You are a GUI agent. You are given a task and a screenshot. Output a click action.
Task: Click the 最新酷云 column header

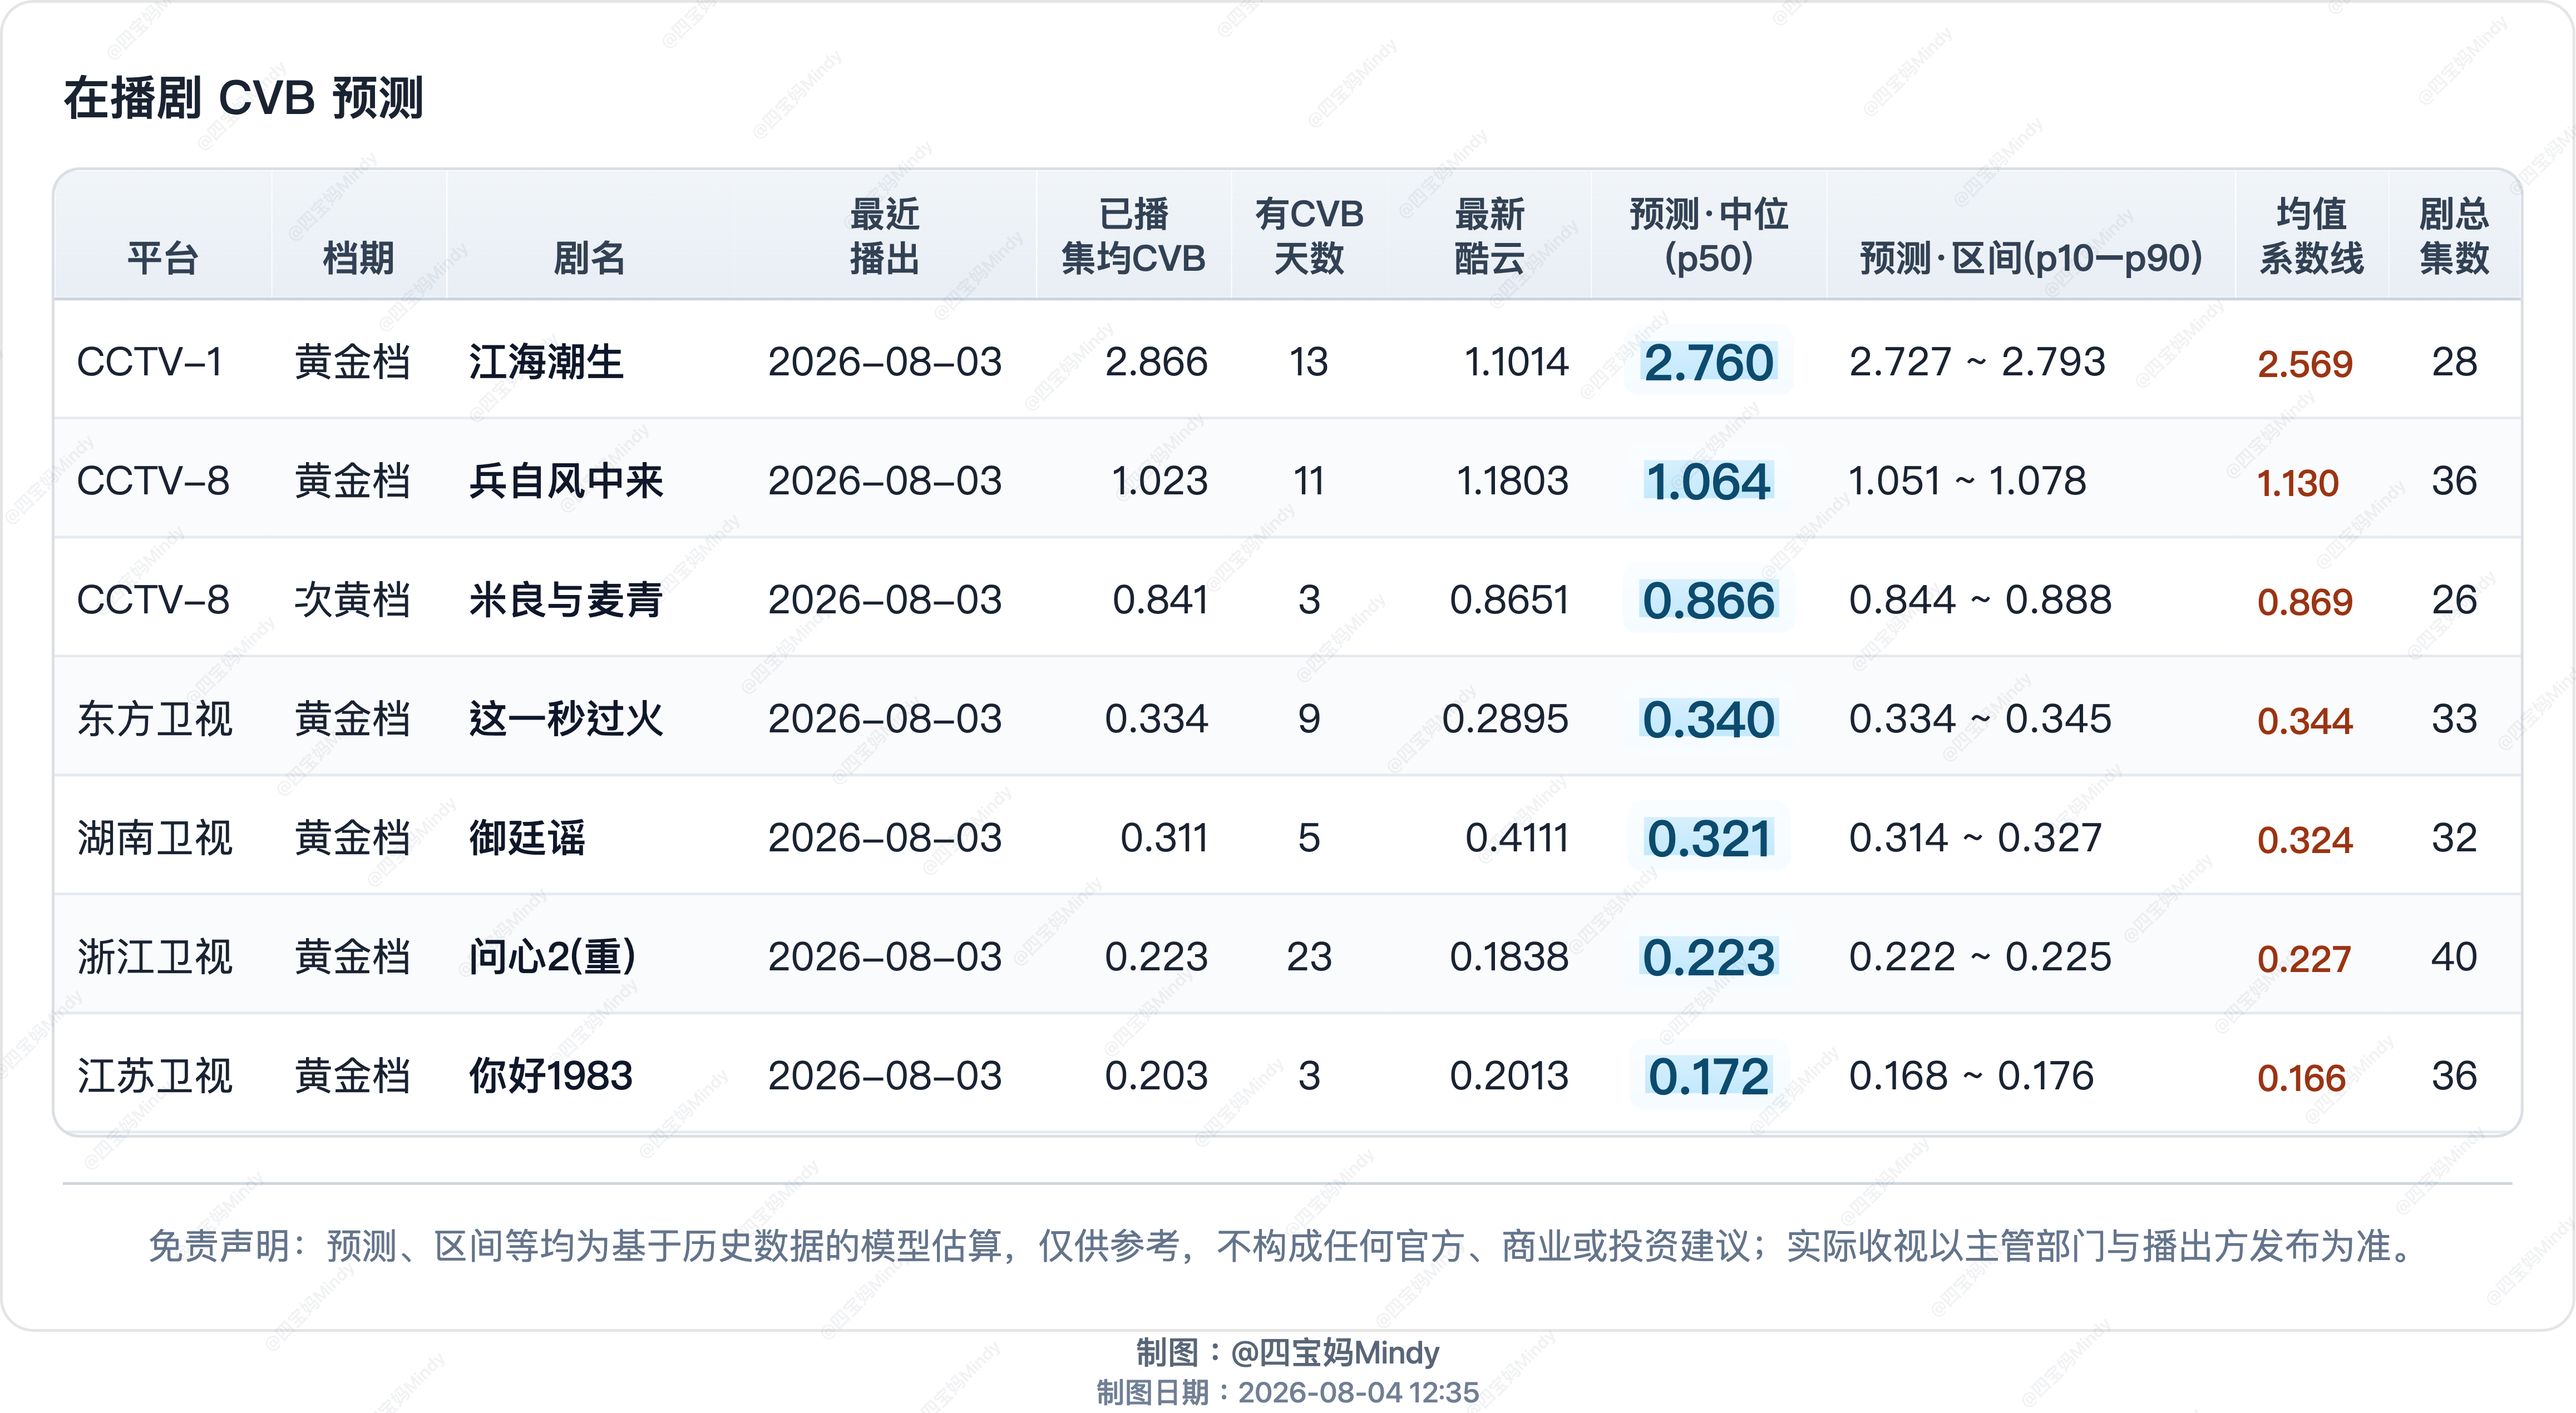click(1489, 236)
